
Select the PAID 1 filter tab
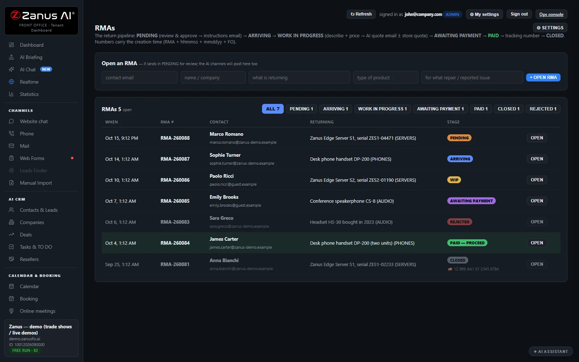click(x=481, y=109)
